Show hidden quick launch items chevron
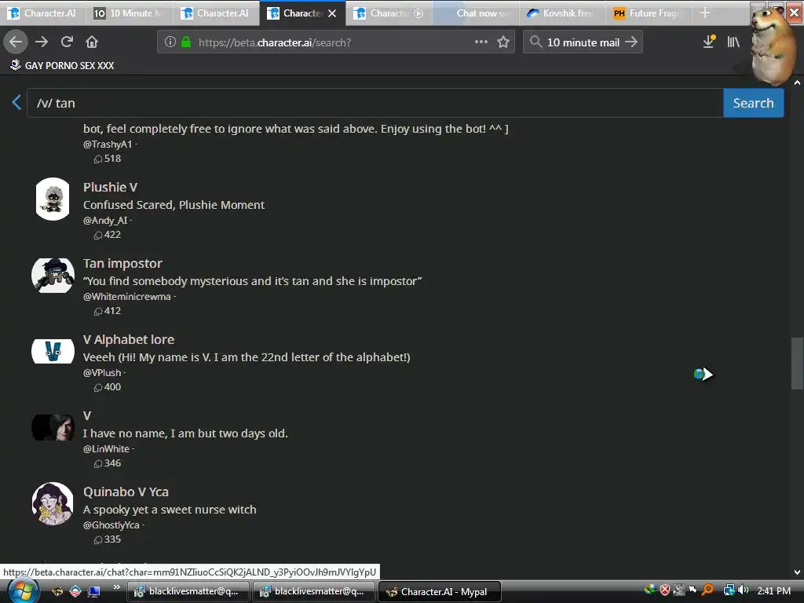This screenshot has width=804, height=603. point(117,587)
